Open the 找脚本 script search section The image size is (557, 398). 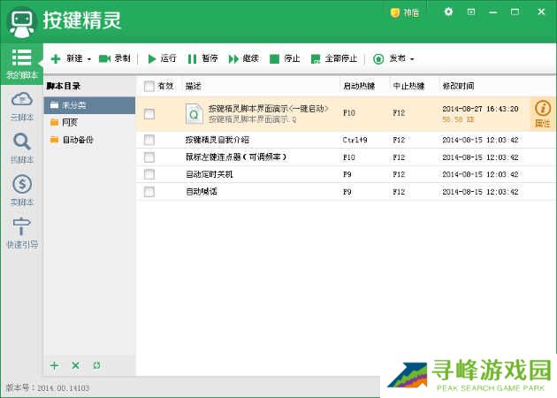(21, 147)
